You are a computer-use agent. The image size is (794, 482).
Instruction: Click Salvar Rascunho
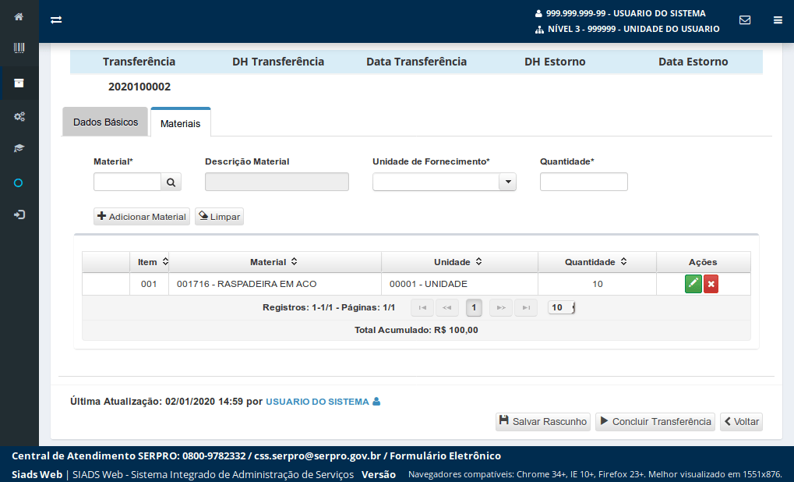[543, 422]
